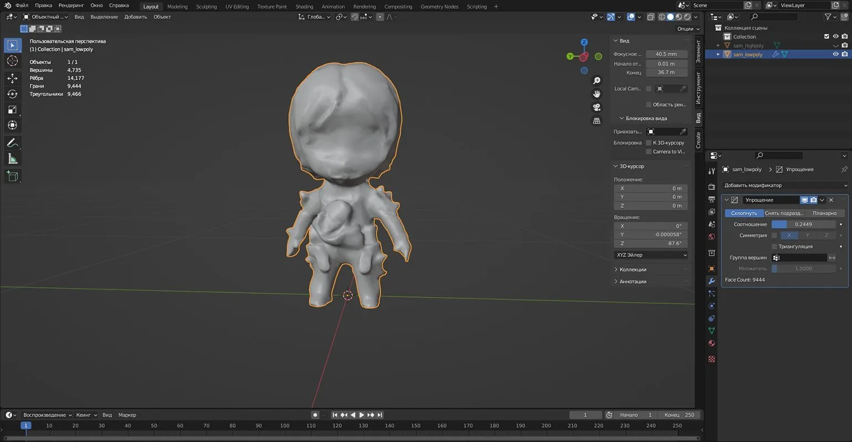The image size is (852, 442).
Task: Select the Rotate tool in left toolbar
Action: point(12,94)
